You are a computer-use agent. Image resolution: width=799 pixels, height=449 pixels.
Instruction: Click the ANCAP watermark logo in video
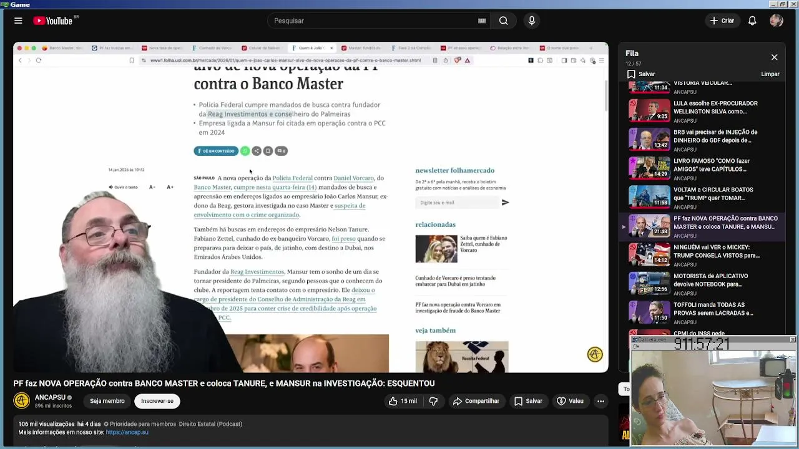coord(595,354)
